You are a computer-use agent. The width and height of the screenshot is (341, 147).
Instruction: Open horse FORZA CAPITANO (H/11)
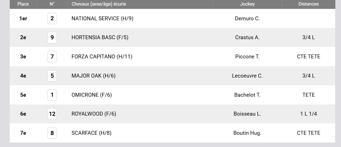[x=102, y=57]
